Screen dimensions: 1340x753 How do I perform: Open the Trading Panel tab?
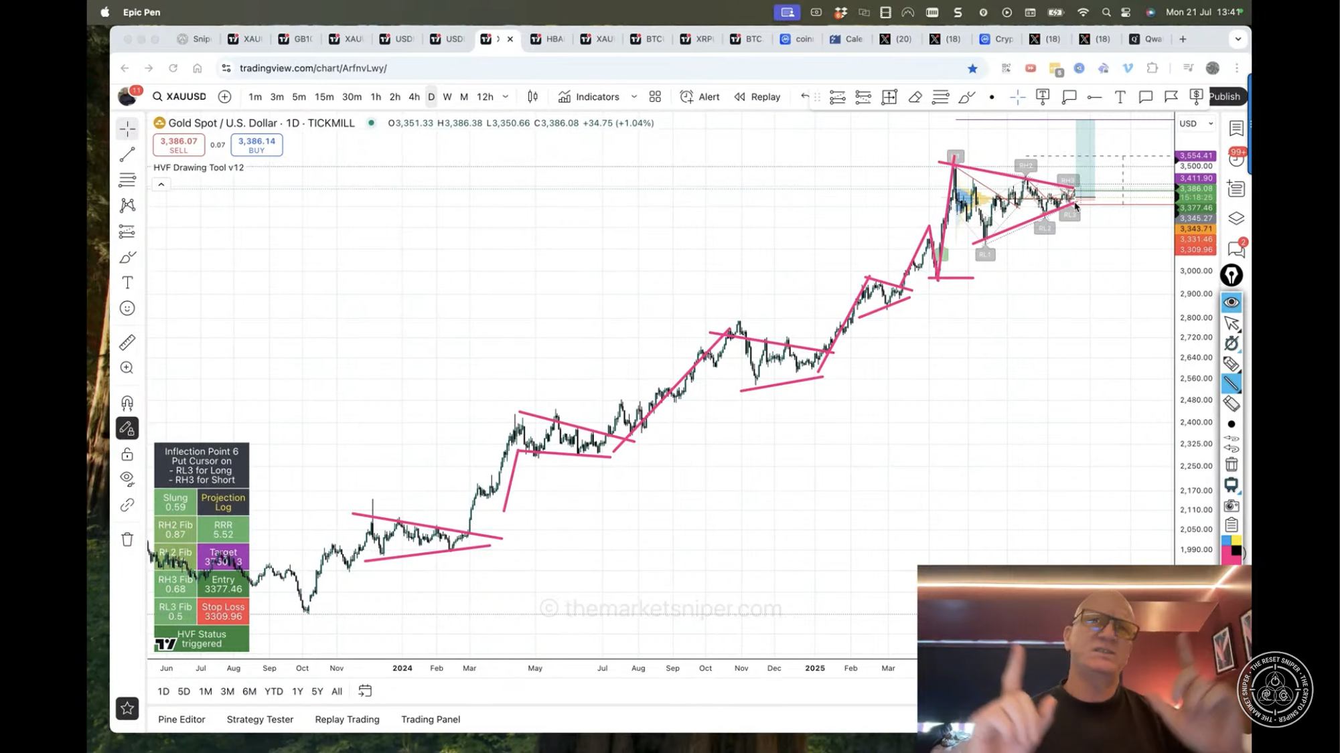point(431,720)
